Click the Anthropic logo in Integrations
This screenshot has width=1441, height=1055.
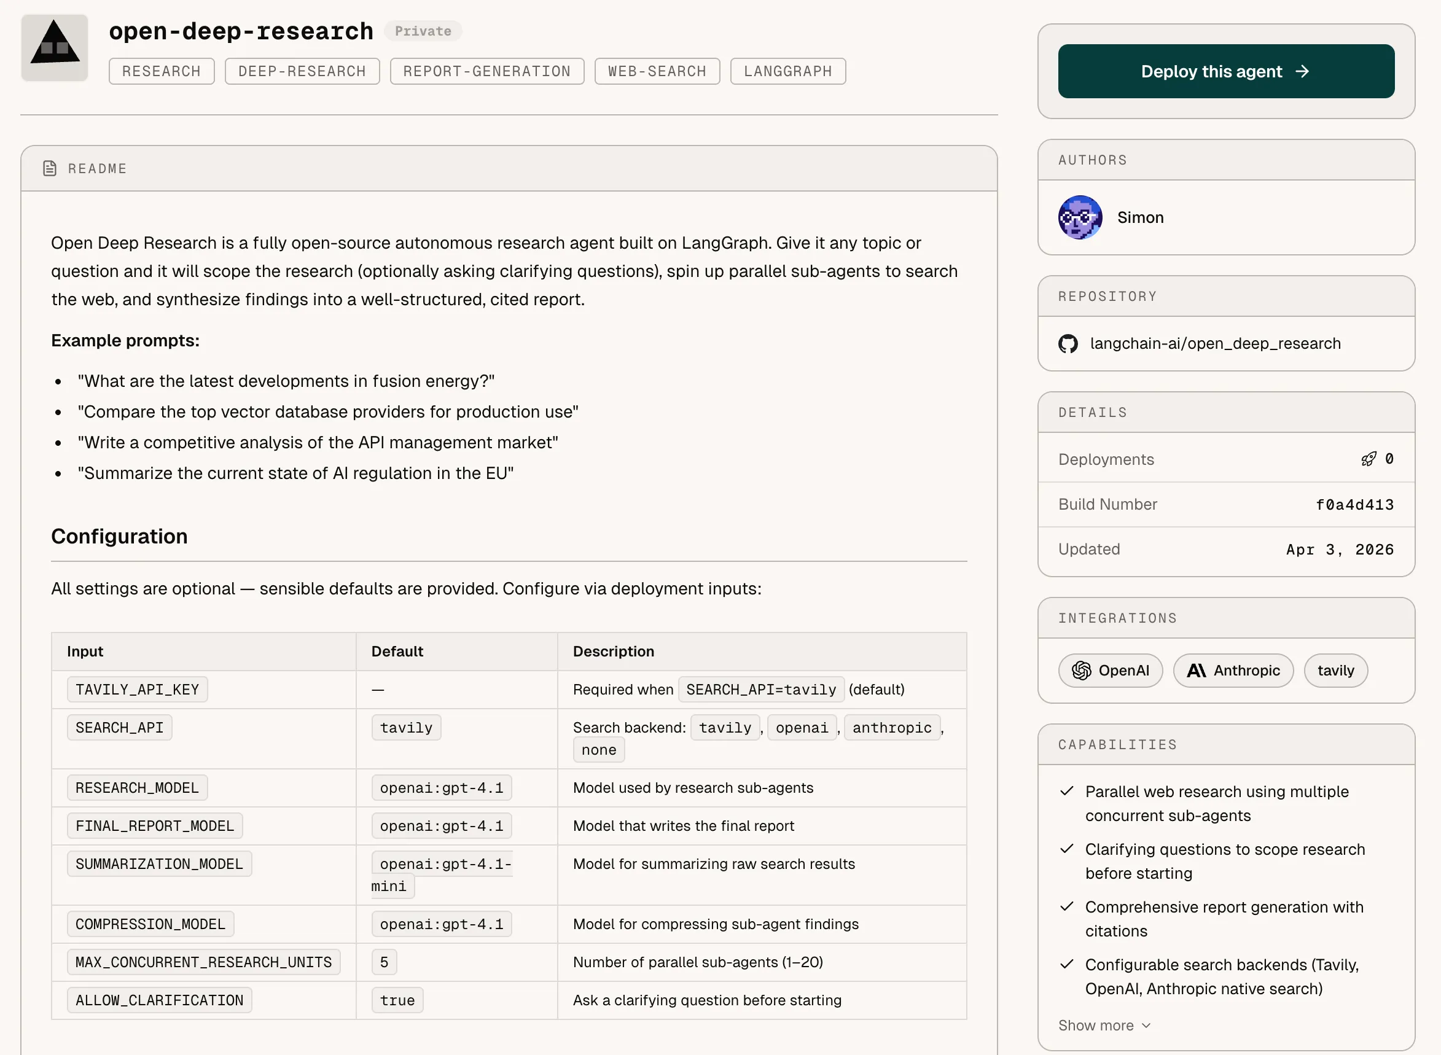pos(1196,671)
